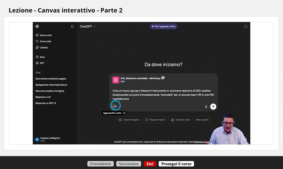Image resolution: width=283 pixels, height=169 pixels.
Task: Open Sora from the sidebar
Action: [x=40, y=57]
